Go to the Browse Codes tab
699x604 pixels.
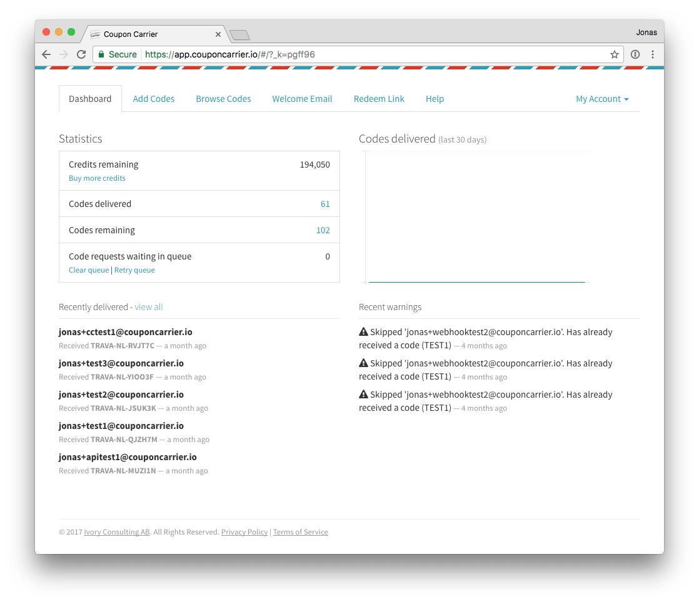pos(223,99)
